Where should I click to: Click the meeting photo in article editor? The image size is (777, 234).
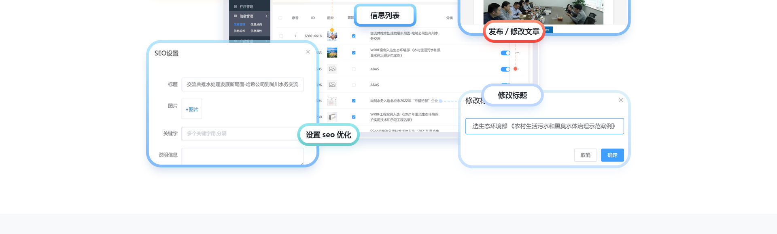pos(543,12)
